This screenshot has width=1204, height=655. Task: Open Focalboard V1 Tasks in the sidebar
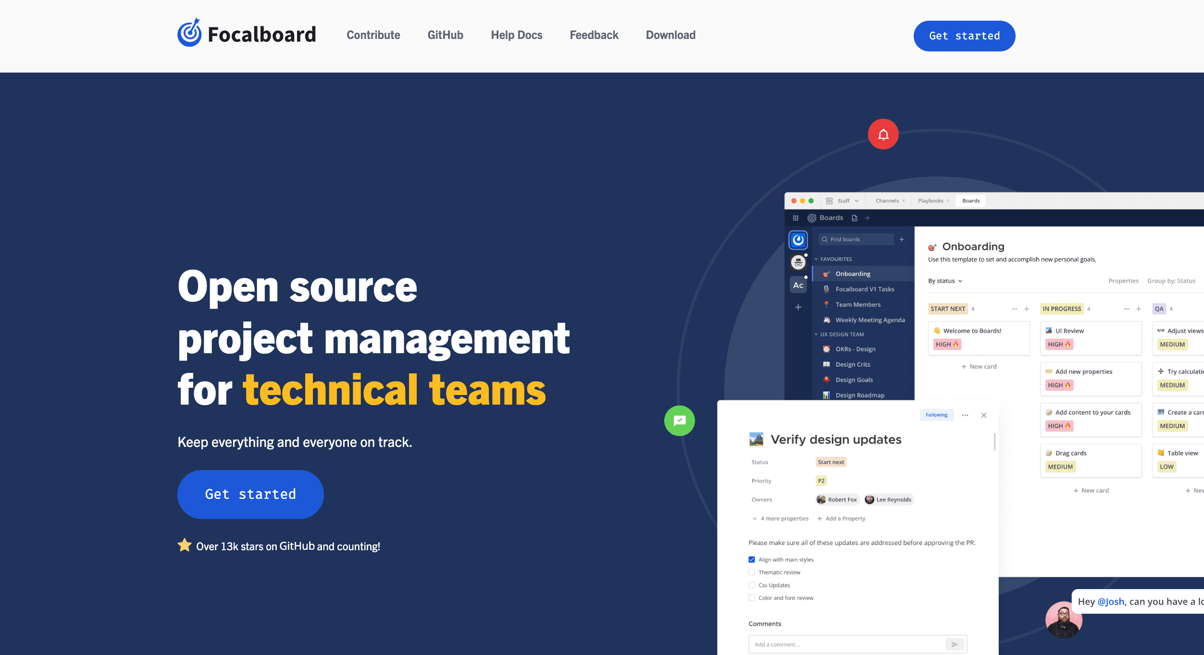[x=864, y=289]
